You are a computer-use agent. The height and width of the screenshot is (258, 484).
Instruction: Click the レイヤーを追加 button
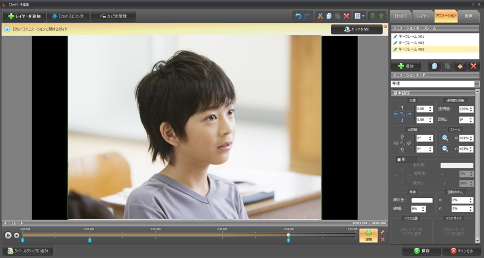point(24,16)
